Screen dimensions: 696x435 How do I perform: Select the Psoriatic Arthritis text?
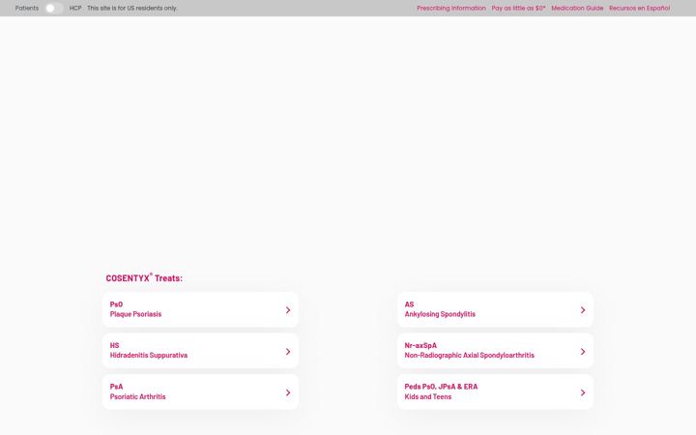click(137, 396)
